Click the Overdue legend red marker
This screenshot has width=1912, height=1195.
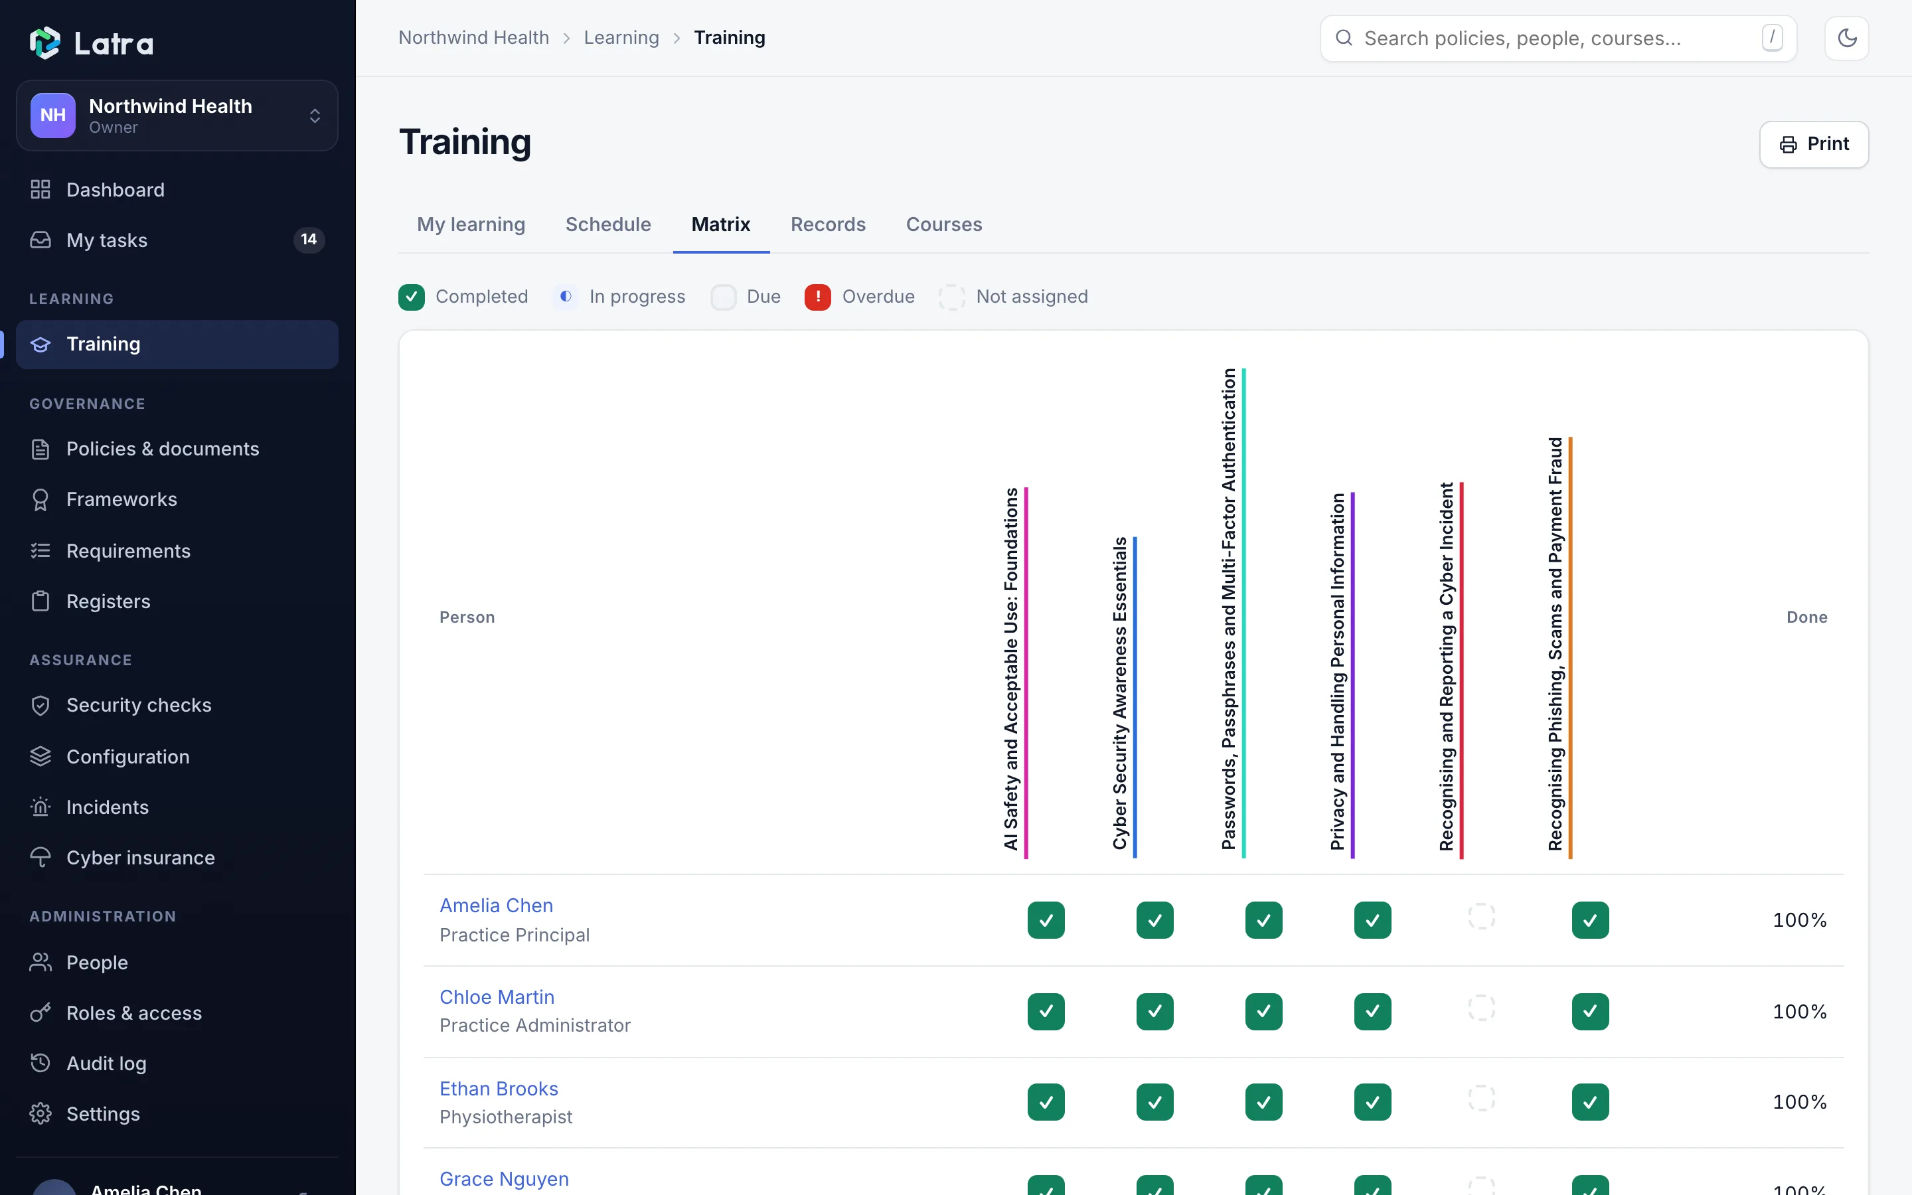coord(818,297)
